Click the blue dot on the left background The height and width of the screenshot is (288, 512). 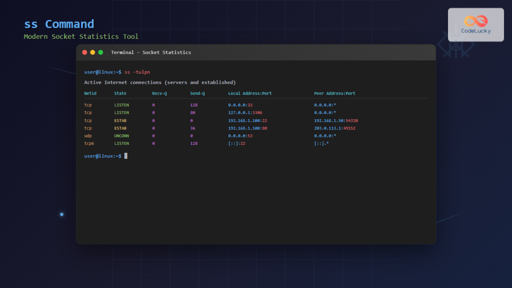click(x=61, y=215)
